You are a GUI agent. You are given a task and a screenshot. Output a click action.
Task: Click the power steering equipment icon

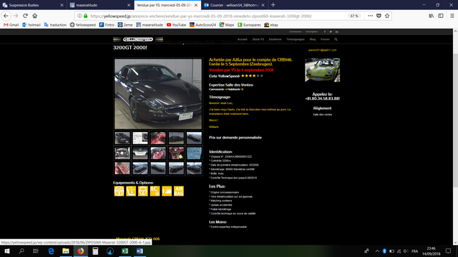[143, 191]
